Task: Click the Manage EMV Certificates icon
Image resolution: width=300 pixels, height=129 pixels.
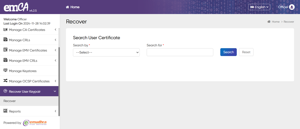Action: [x=5, y=50]
